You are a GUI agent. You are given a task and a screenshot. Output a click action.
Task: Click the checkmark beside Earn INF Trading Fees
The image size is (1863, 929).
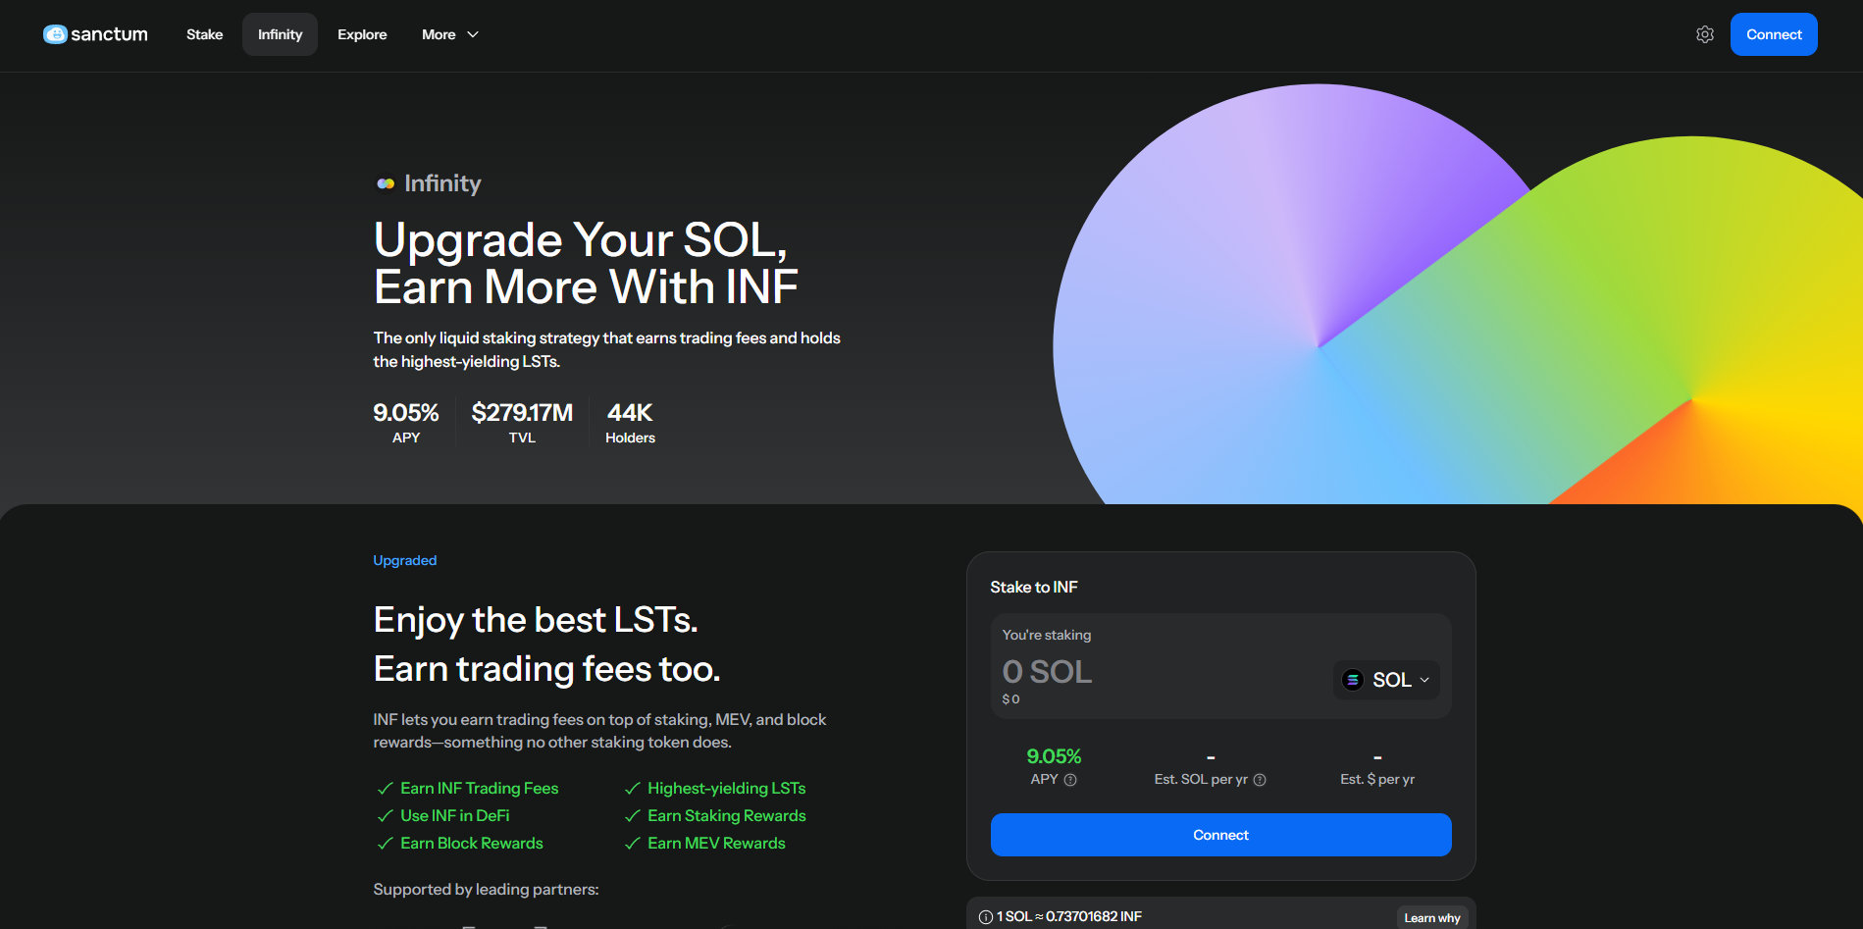click(385, 789)
